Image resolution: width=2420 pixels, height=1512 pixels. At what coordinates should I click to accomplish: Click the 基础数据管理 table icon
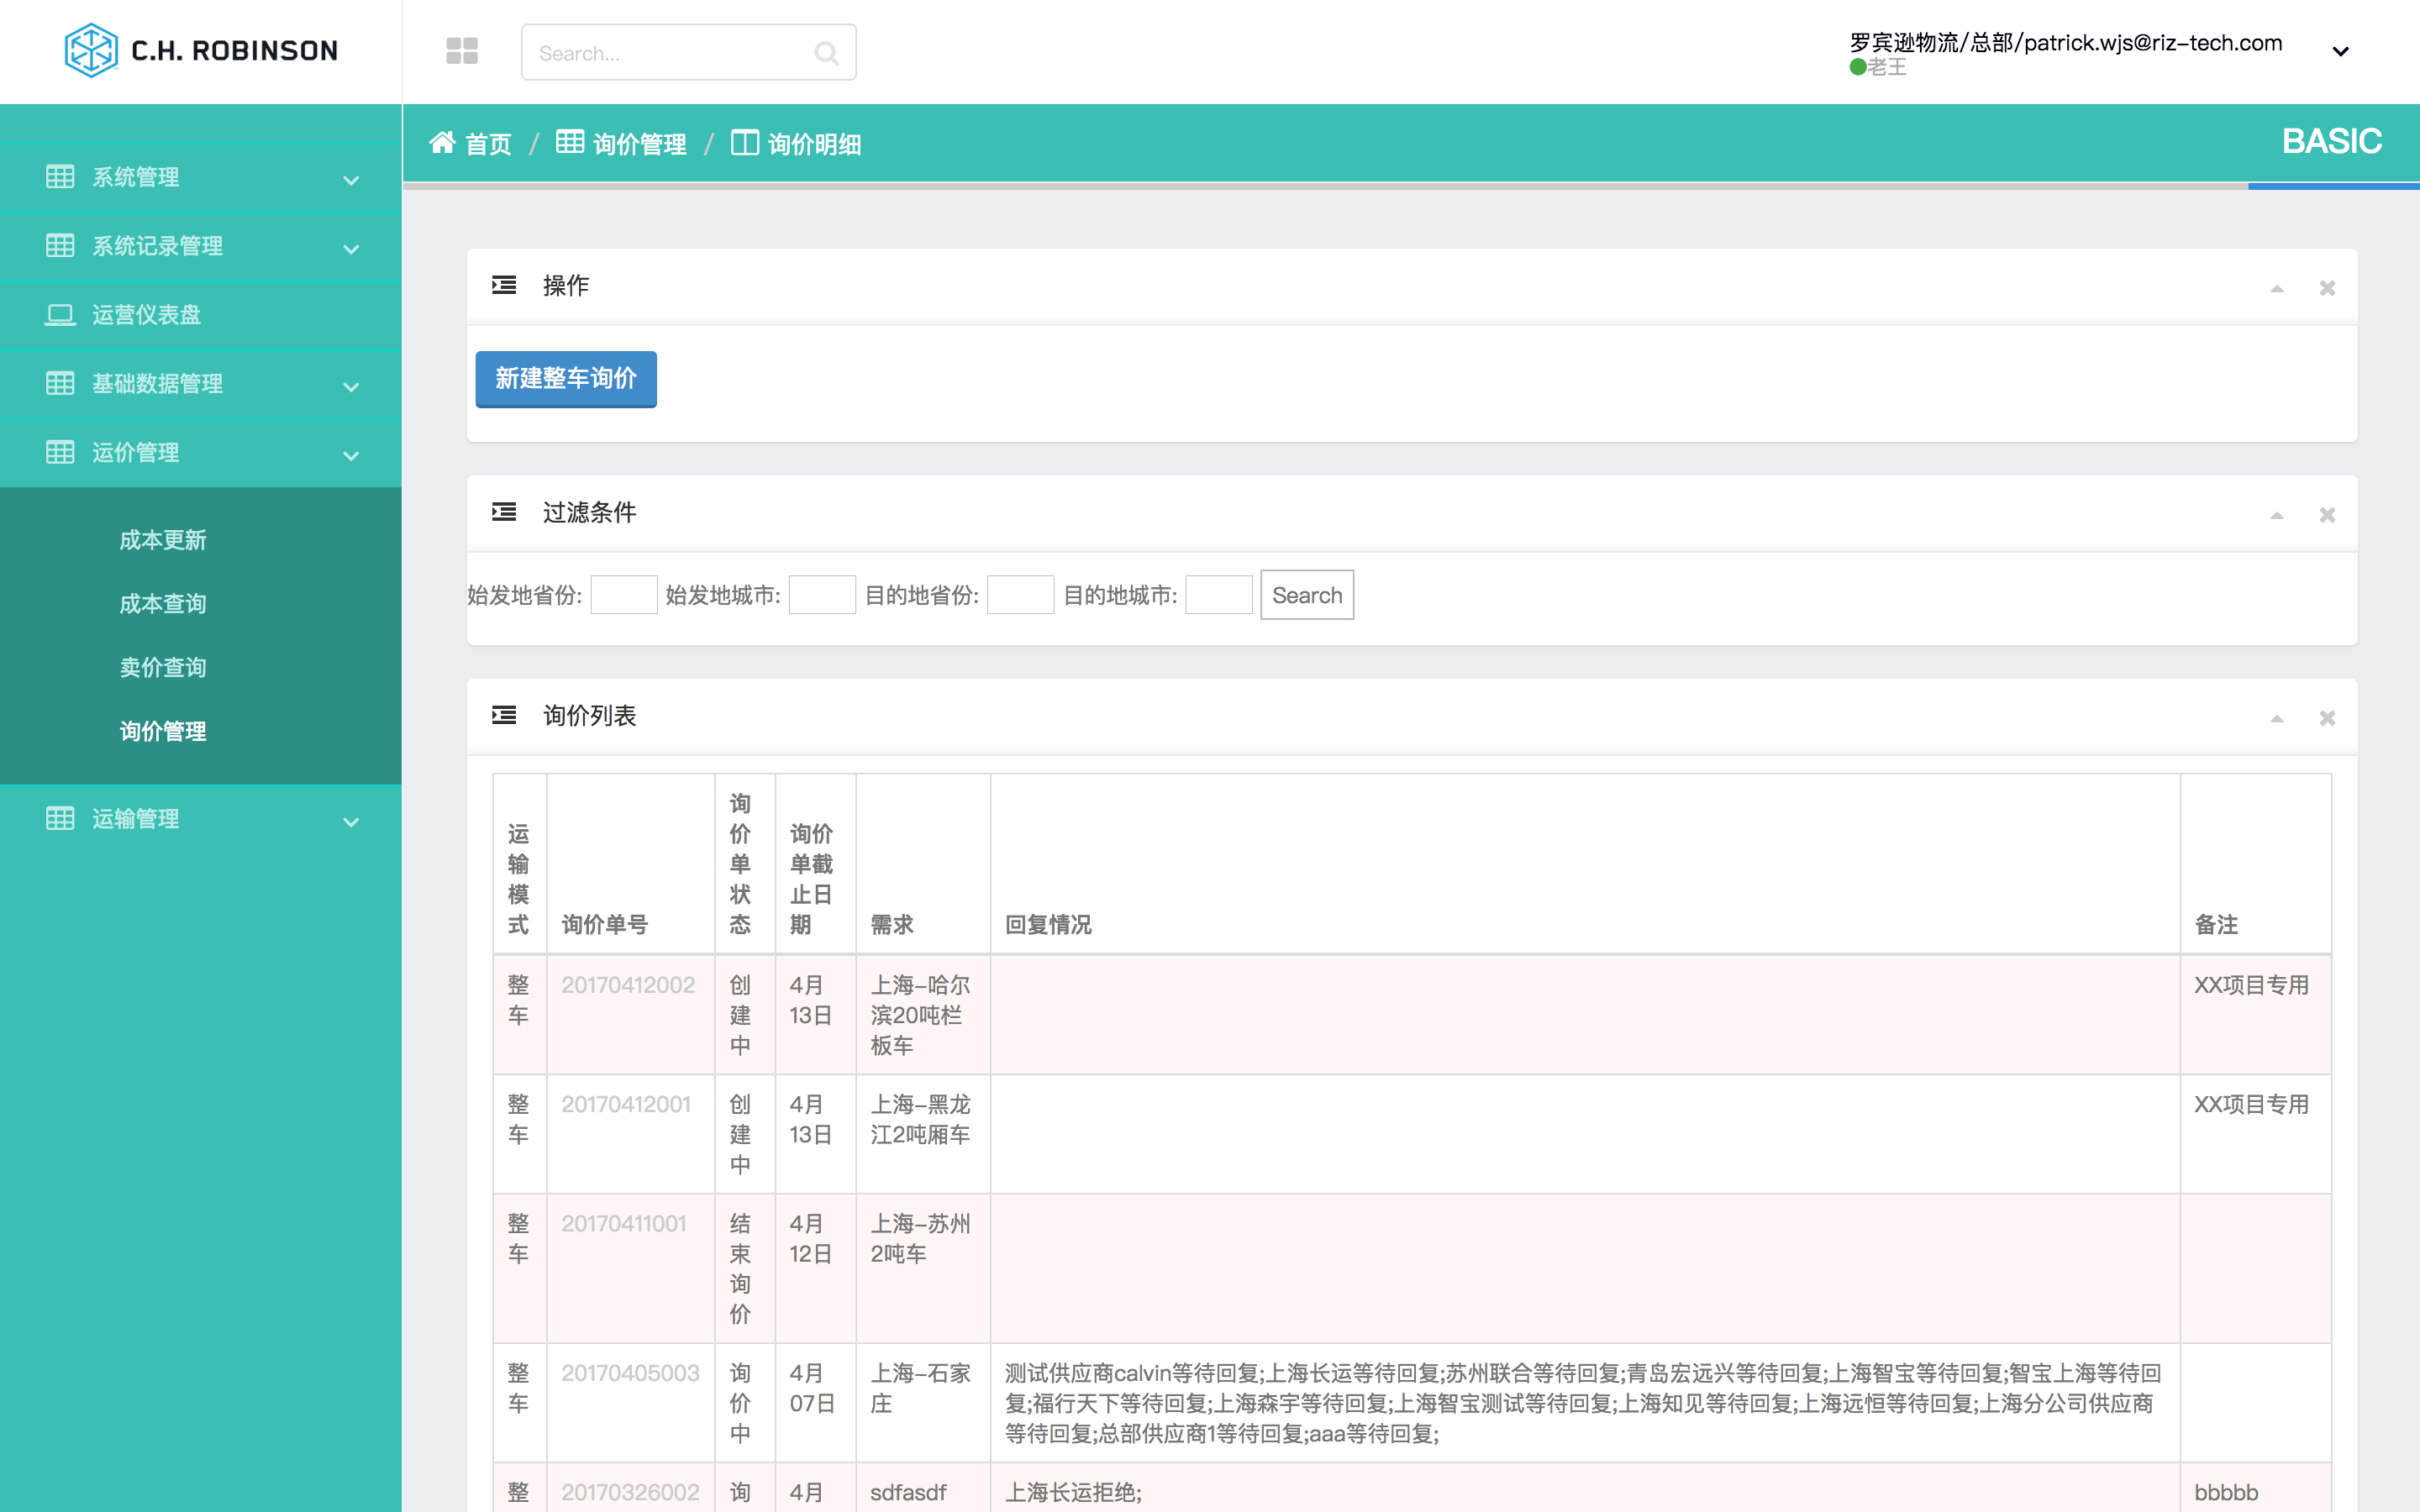[x=60, y=383]
